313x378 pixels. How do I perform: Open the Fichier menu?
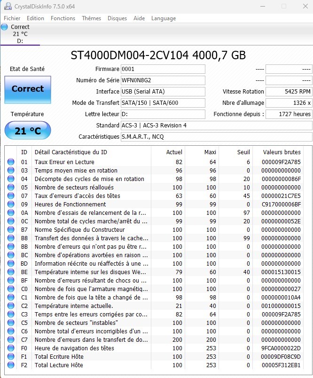12,18
